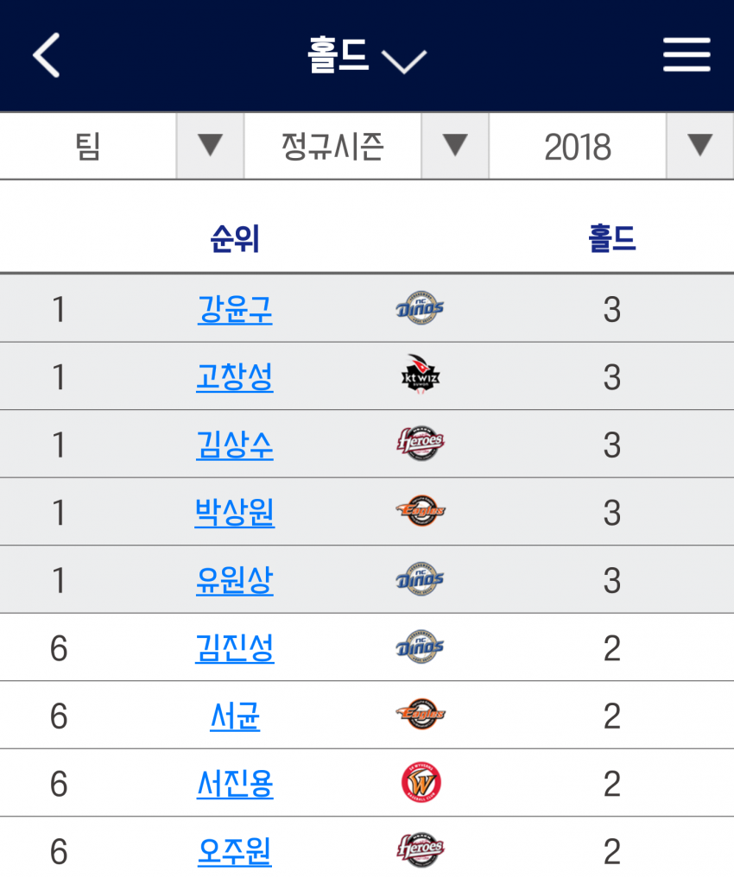Screen dimensions: 734x877
Task: Open player 강윤구's profile link
Action: coord(235,309)
